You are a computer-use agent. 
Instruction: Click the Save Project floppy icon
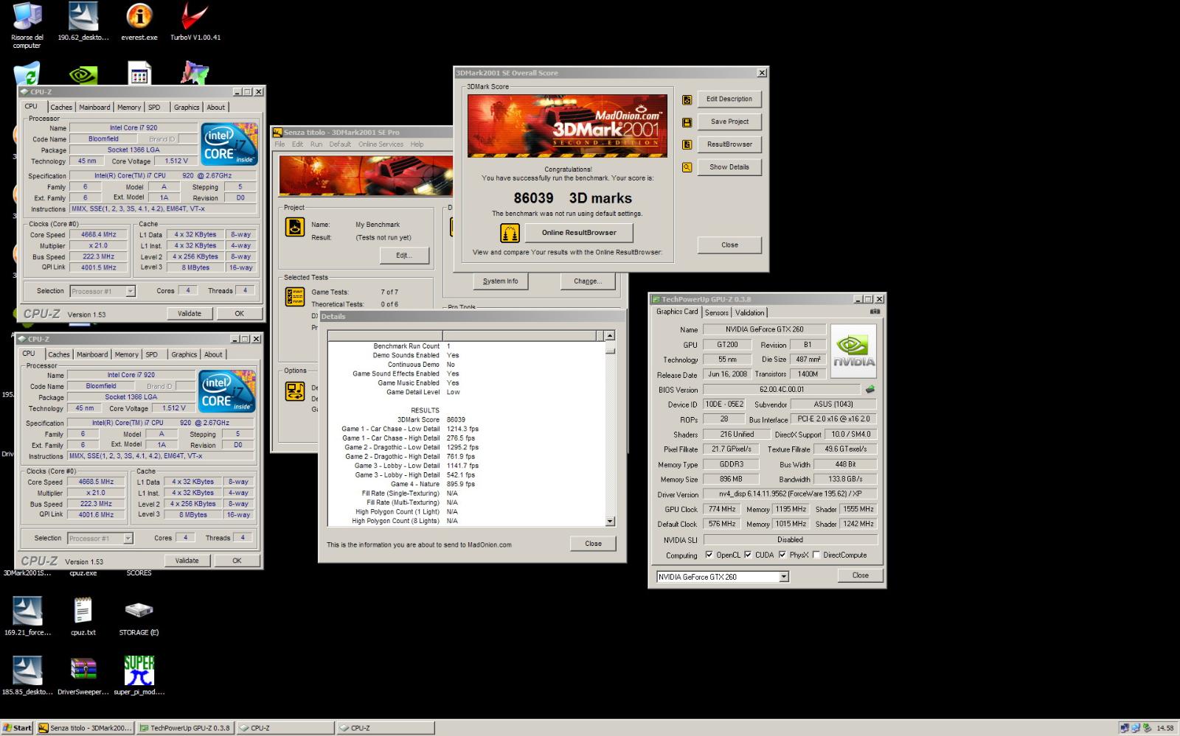[687, 122]
